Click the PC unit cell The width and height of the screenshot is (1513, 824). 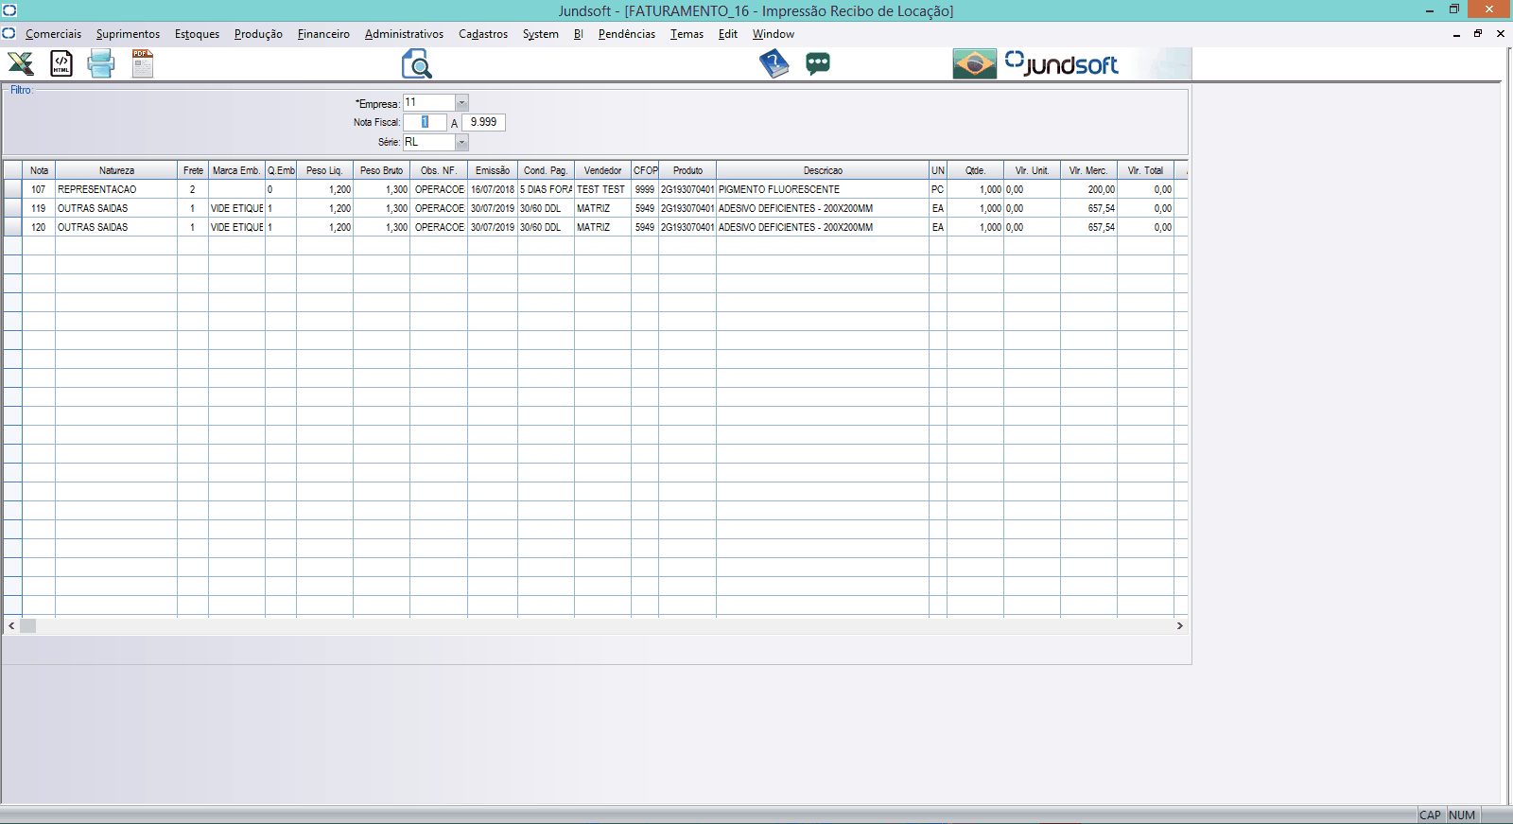(x=937, y=189)
